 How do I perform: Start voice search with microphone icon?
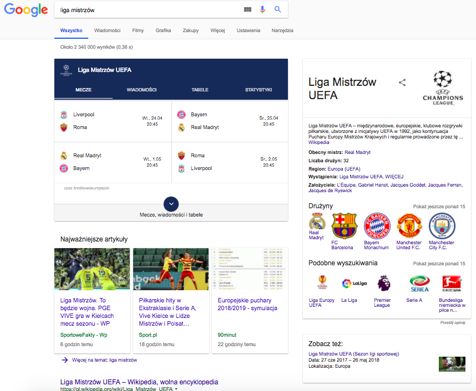click(262, 9)
